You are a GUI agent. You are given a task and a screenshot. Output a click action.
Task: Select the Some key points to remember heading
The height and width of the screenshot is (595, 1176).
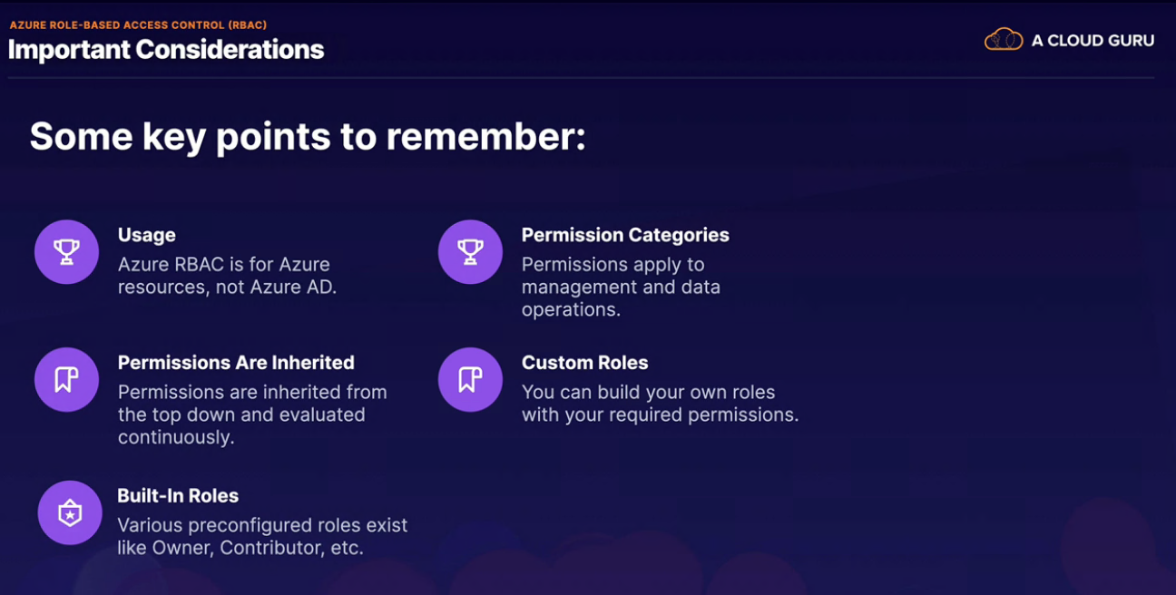[x=308, y=137]
